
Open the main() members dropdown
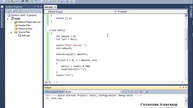[x=186, y=12]
